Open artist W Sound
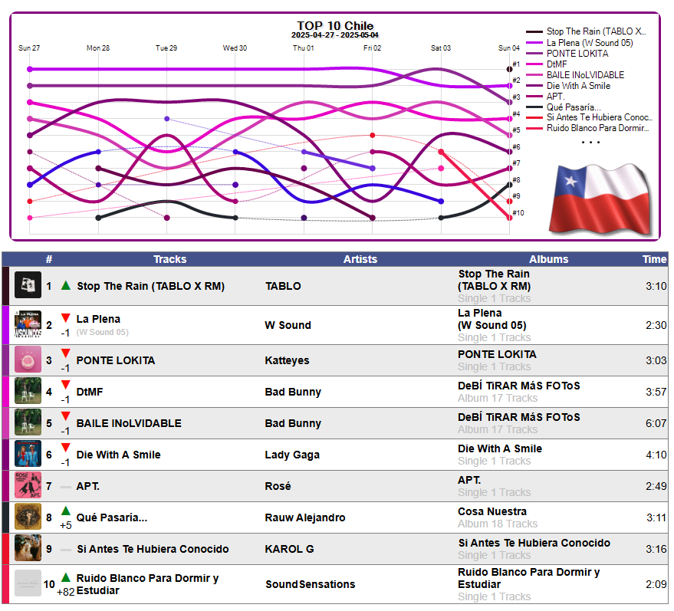 coord(288,325)
